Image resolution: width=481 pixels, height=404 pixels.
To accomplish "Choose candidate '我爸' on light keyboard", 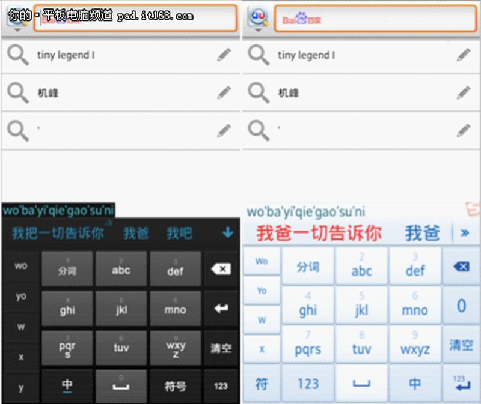I will (x=422, y=233).
